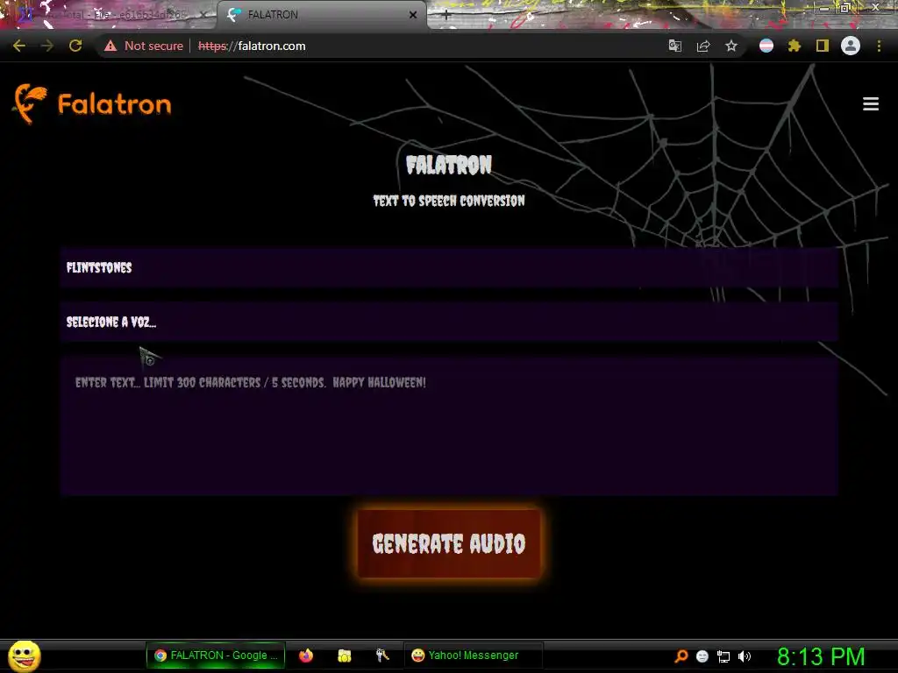Click the keys taskbar icon
Screen dimensions: 898x673
click(x=382, y=655)
